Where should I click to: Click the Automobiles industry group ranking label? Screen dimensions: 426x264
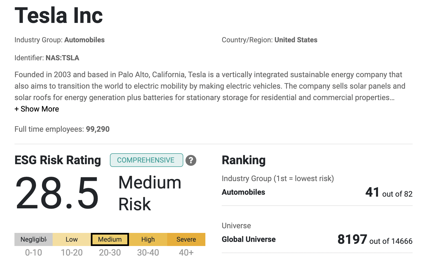[x=243, y=192]
